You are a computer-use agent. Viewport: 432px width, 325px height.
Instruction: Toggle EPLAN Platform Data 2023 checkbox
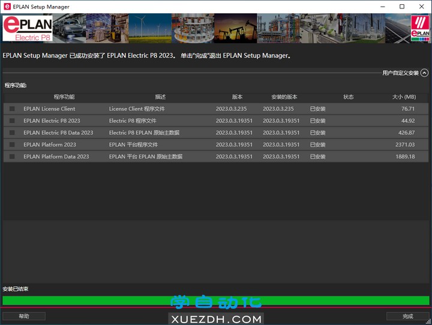click(x=12, y=157)
